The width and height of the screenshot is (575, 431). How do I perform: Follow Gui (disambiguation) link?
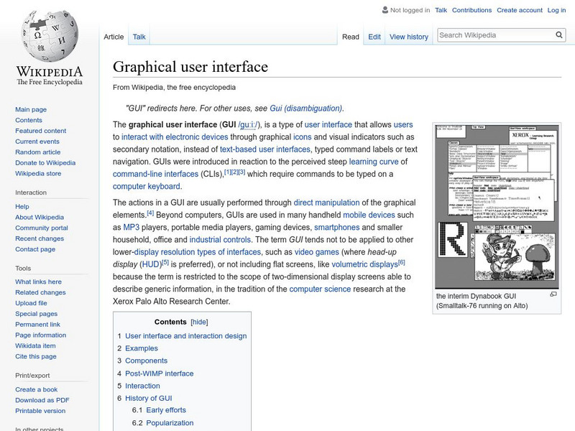[306, 108]
